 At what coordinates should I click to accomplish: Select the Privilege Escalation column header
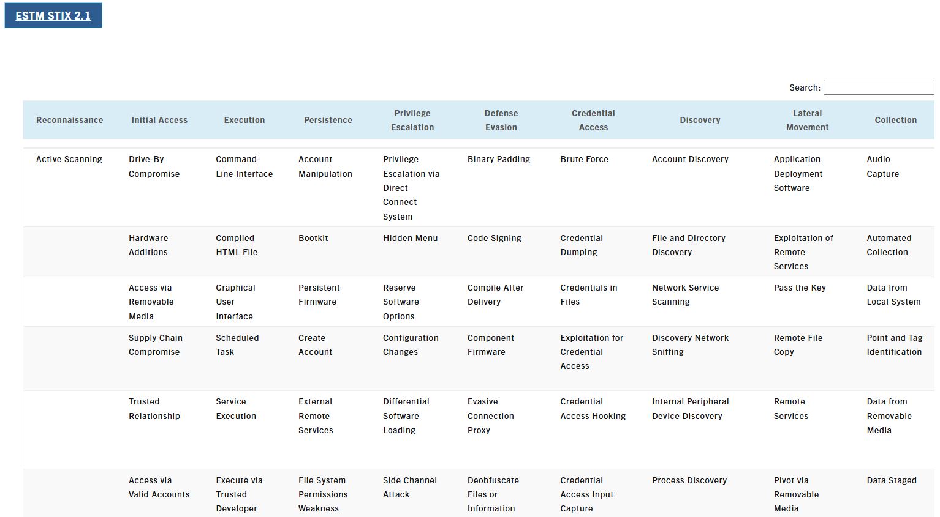point(412,121)
